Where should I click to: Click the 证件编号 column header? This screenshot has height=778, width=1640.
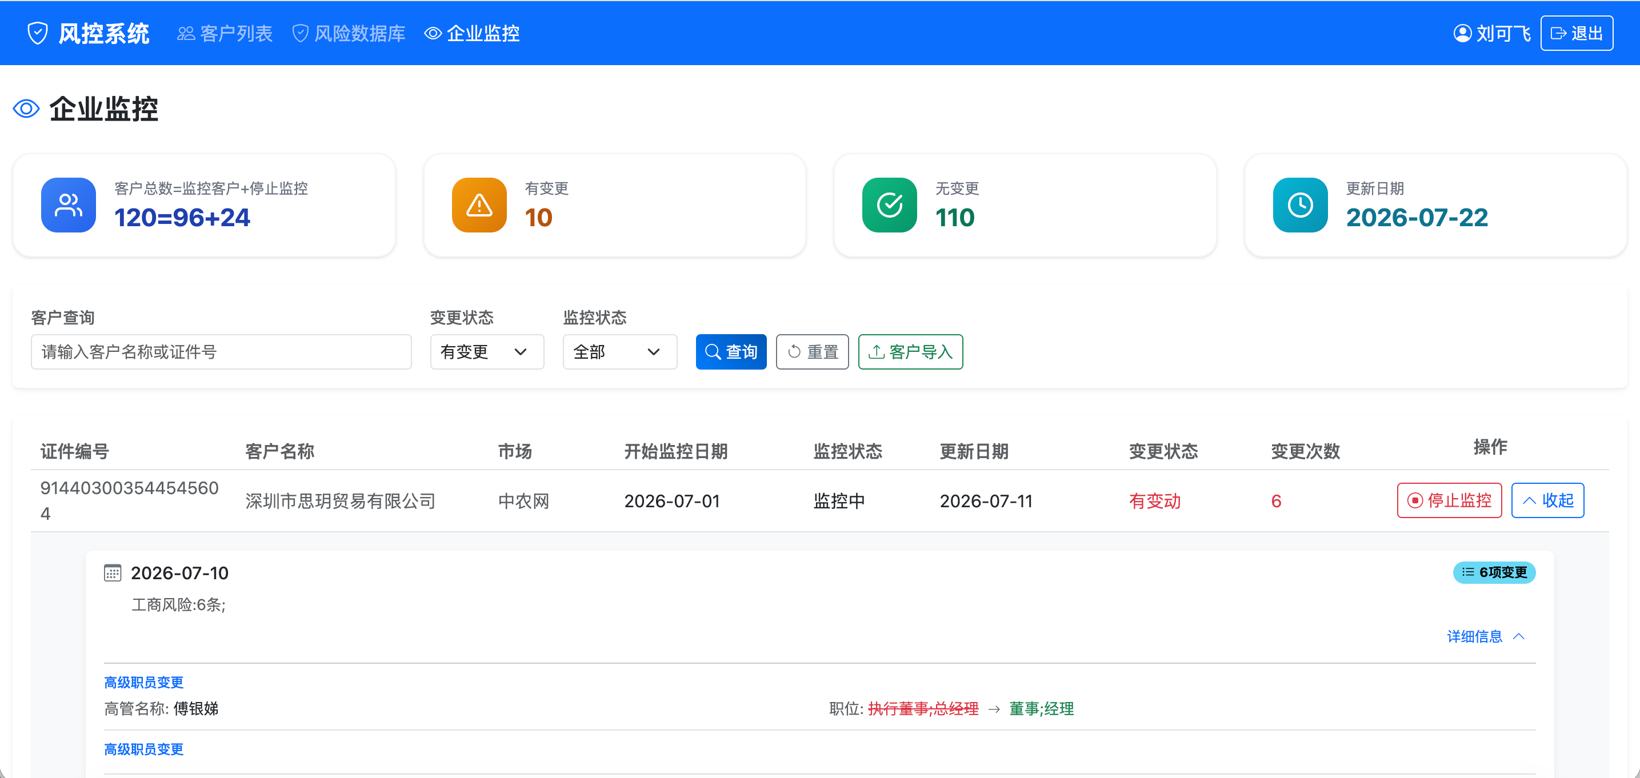pyautogui.click(x=74, y=451)
